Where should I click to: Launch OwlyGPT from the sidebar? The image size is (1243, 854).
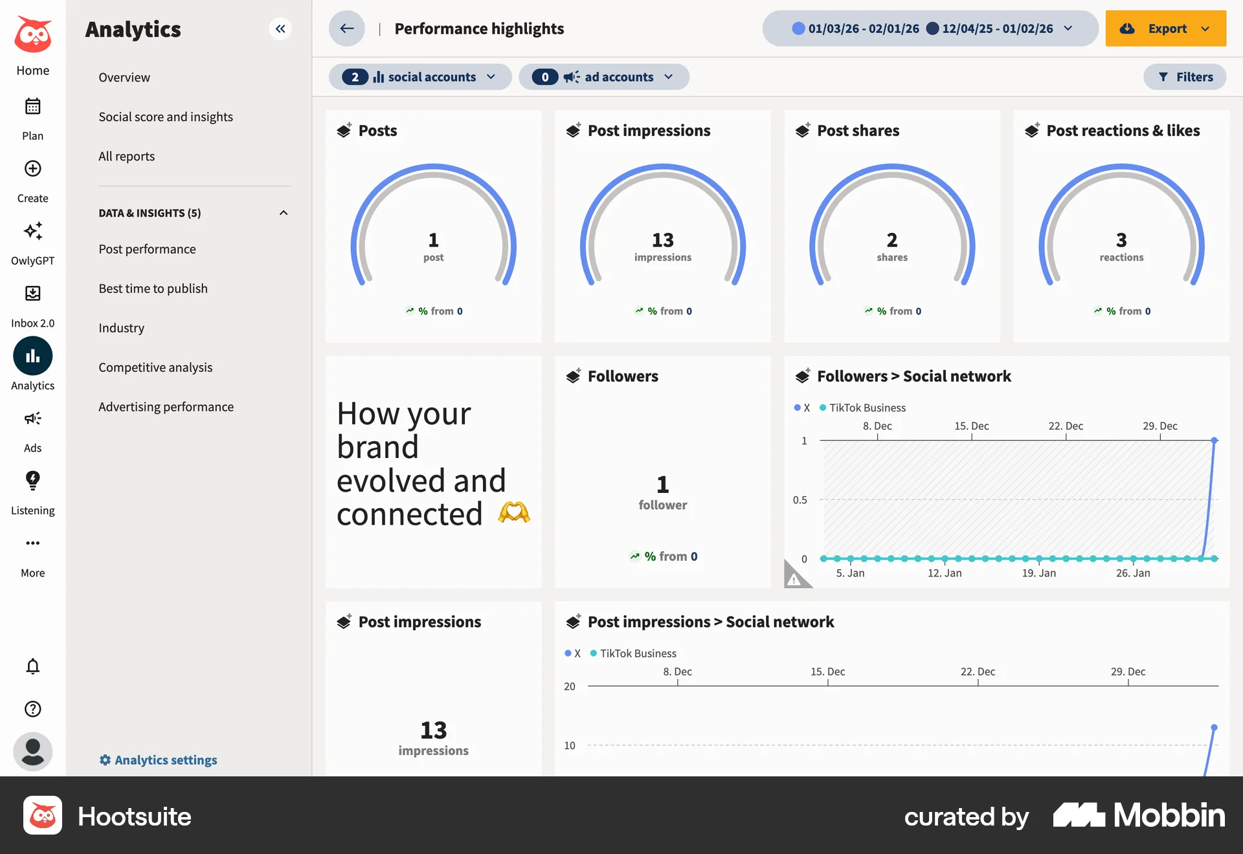tap(32, 232)
